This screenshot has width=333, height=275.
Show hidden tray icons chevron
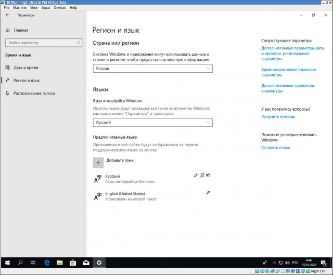[274, 263]
